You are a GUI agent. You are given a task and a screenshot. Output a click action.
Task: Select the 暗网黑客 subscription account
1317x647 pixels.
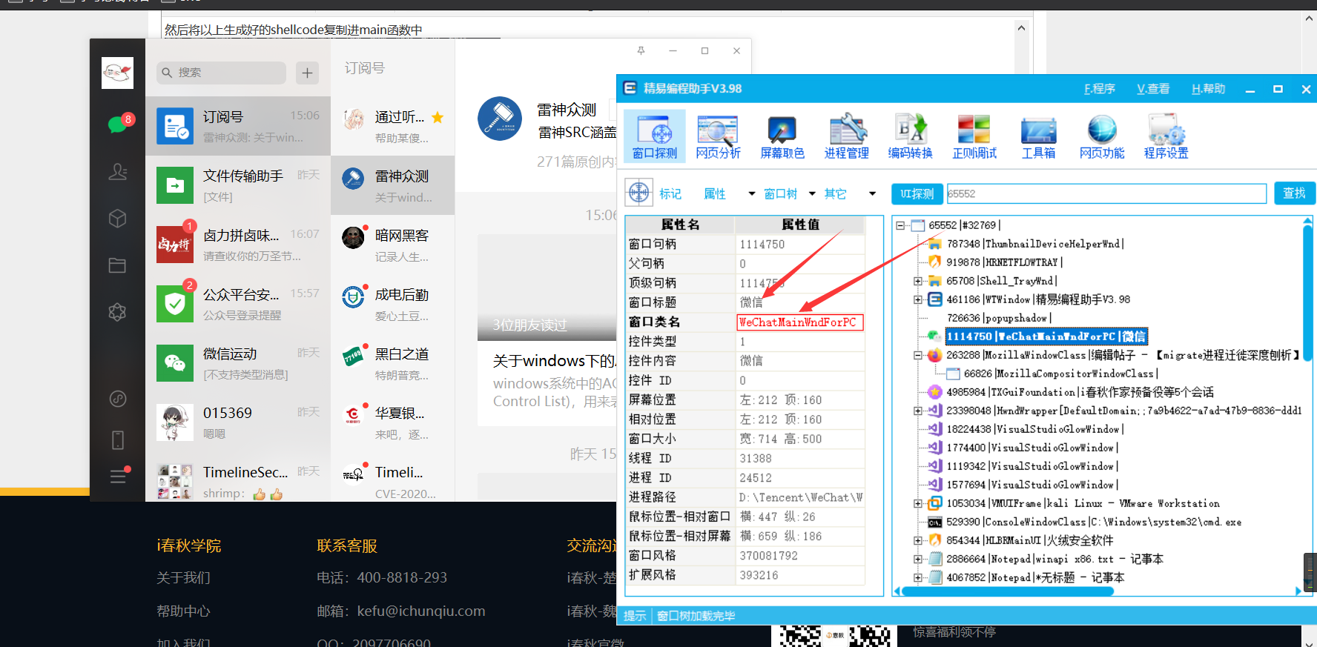[x=393, y=245]
